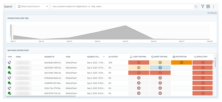The height and width of the screenshot is (102, 222).
Task: Sort by the Client Sentiment column header
Action: click(138, 57)
